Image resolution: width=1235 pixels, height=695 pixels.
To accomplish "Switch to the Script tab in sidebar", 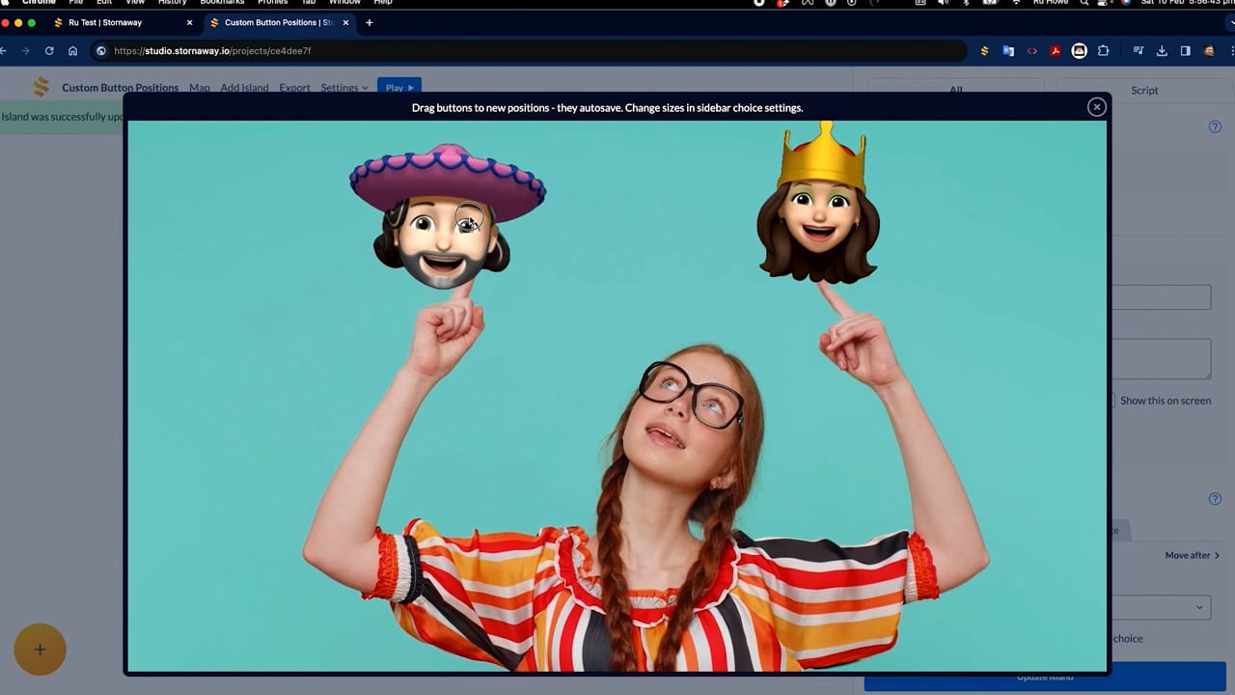I will (x=1144, y=90).
